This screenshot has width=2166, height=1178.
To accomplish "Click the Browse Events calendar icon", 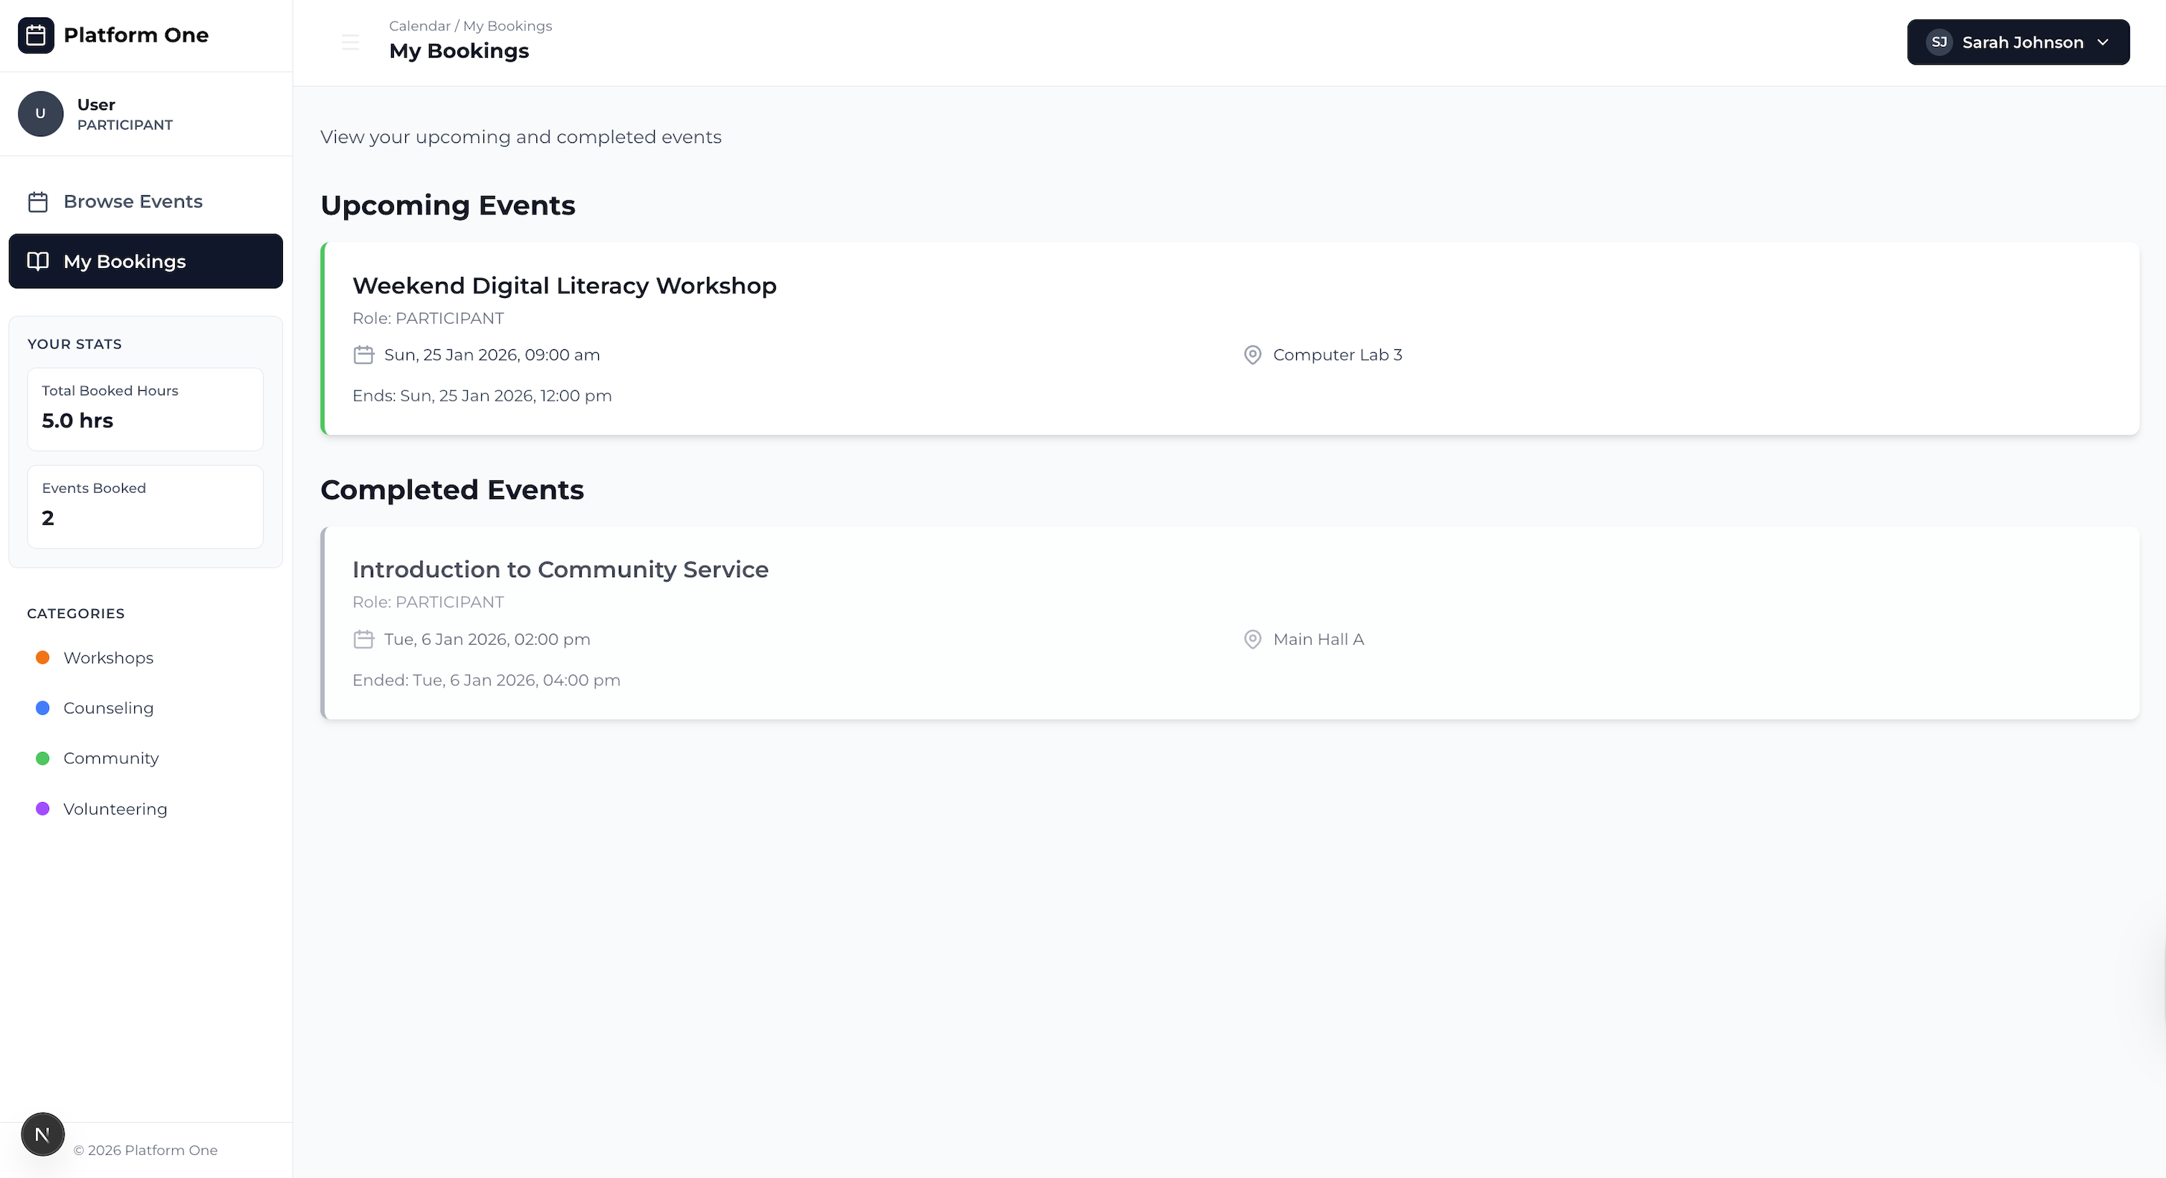I will pyautogui.click(x=38, y=202).
